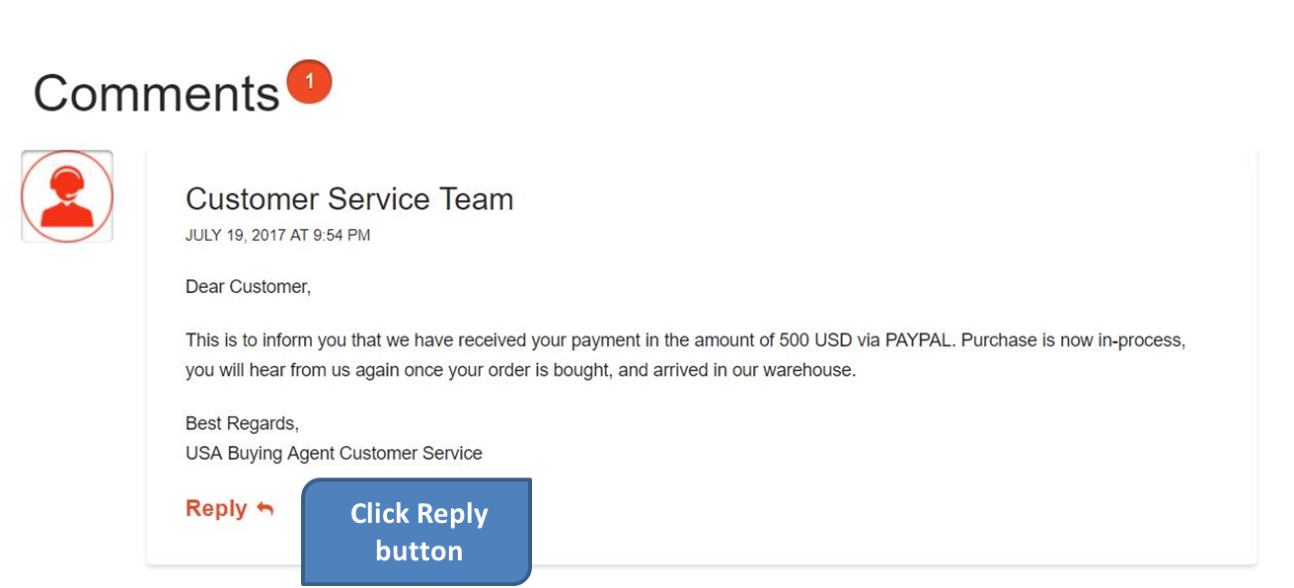
Task: Open the Customer Service Team profile link
Action: pos(348,199)
